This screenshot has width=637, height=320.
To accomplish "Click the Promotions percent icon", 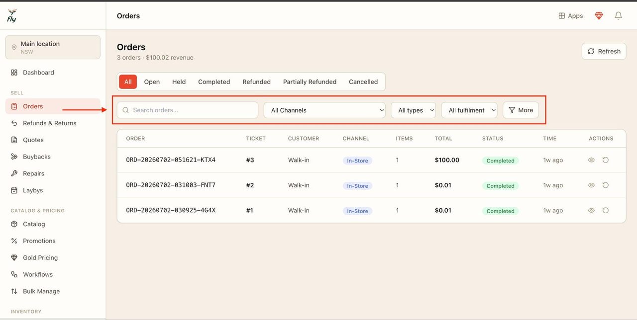I will 14,241.
